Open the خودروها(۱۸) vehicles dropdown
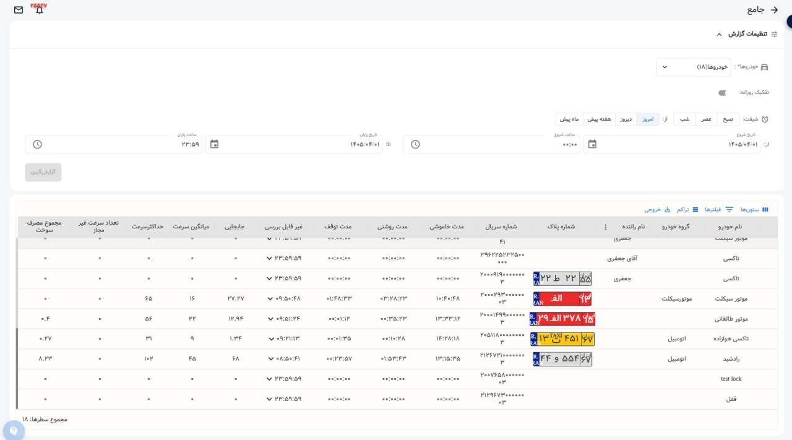 tap(694, 67)
